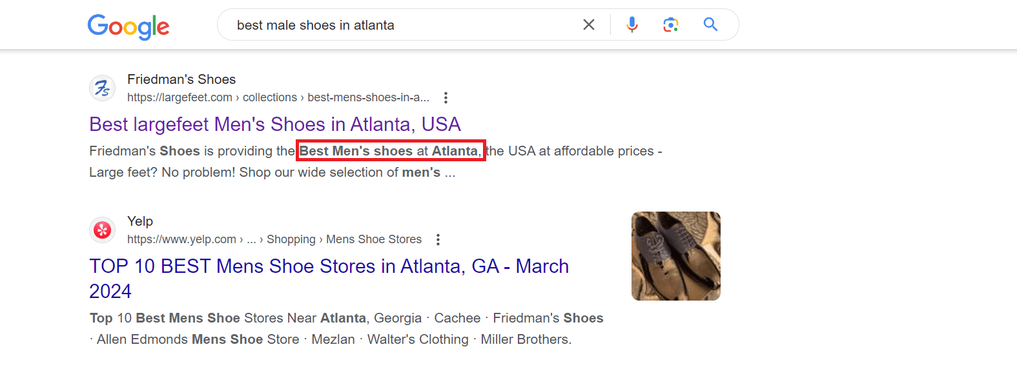
Task: Click the Google logo
Action: point(128,26)
